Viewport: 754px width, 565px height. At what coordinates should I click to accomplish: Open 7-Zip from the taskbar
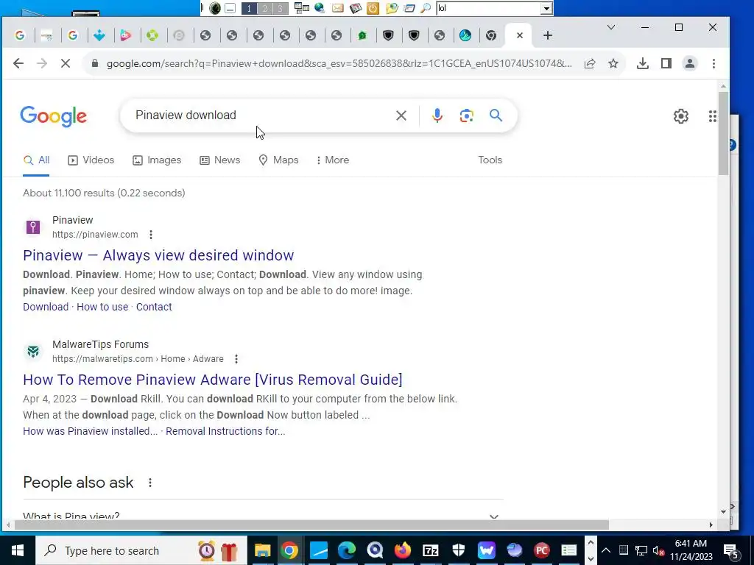(430, 550)
